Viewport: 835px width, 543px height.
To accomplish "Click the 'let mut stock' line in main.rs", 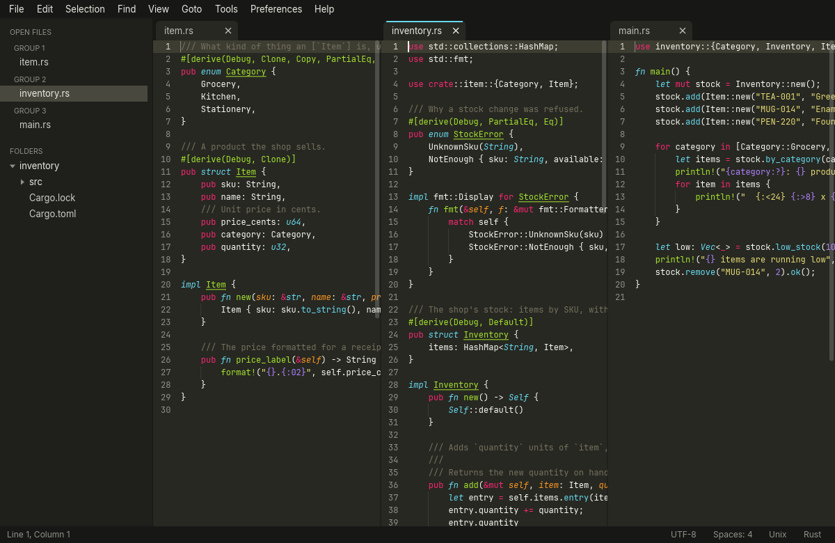I will pos(738,84).
